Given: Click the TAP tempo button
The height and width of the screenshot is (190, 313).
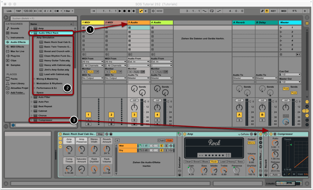Looking at the screenshot, I should [18, 11].
